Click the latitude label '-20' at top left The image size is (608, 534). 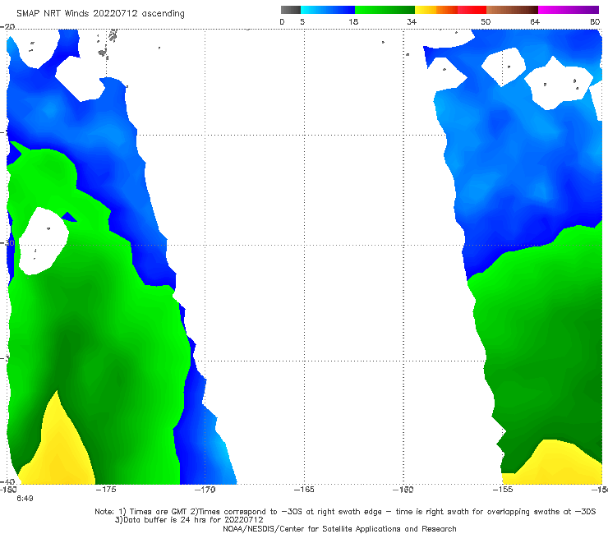click(7, 26)
